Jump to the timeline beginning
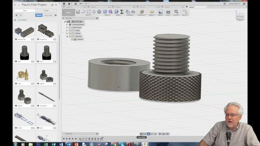The image size is (260, 146). tap(63, 139)
